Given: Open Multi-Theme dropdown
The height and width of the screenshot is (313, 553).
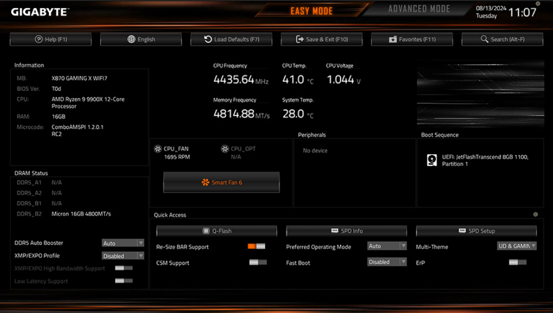Looking at the screenshot, I should point(517,246).
